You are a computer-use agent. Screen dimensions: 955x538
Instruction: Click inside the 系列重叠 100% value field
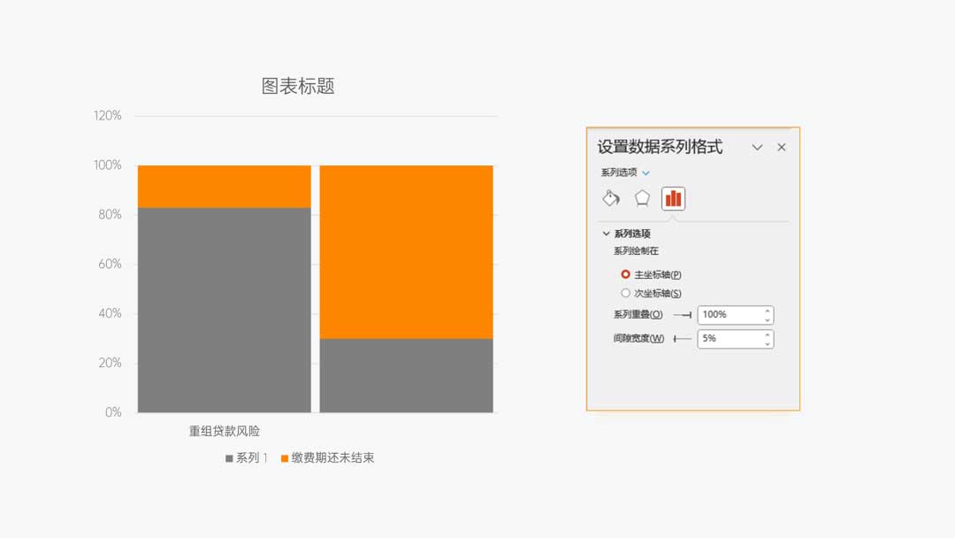725,314
